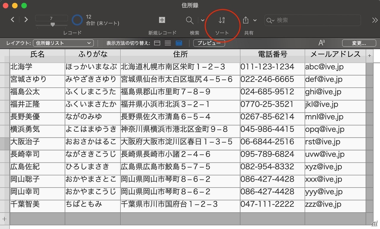Go to previous record arrow
The image size is (380, 229).
click(x=12, y=20)
